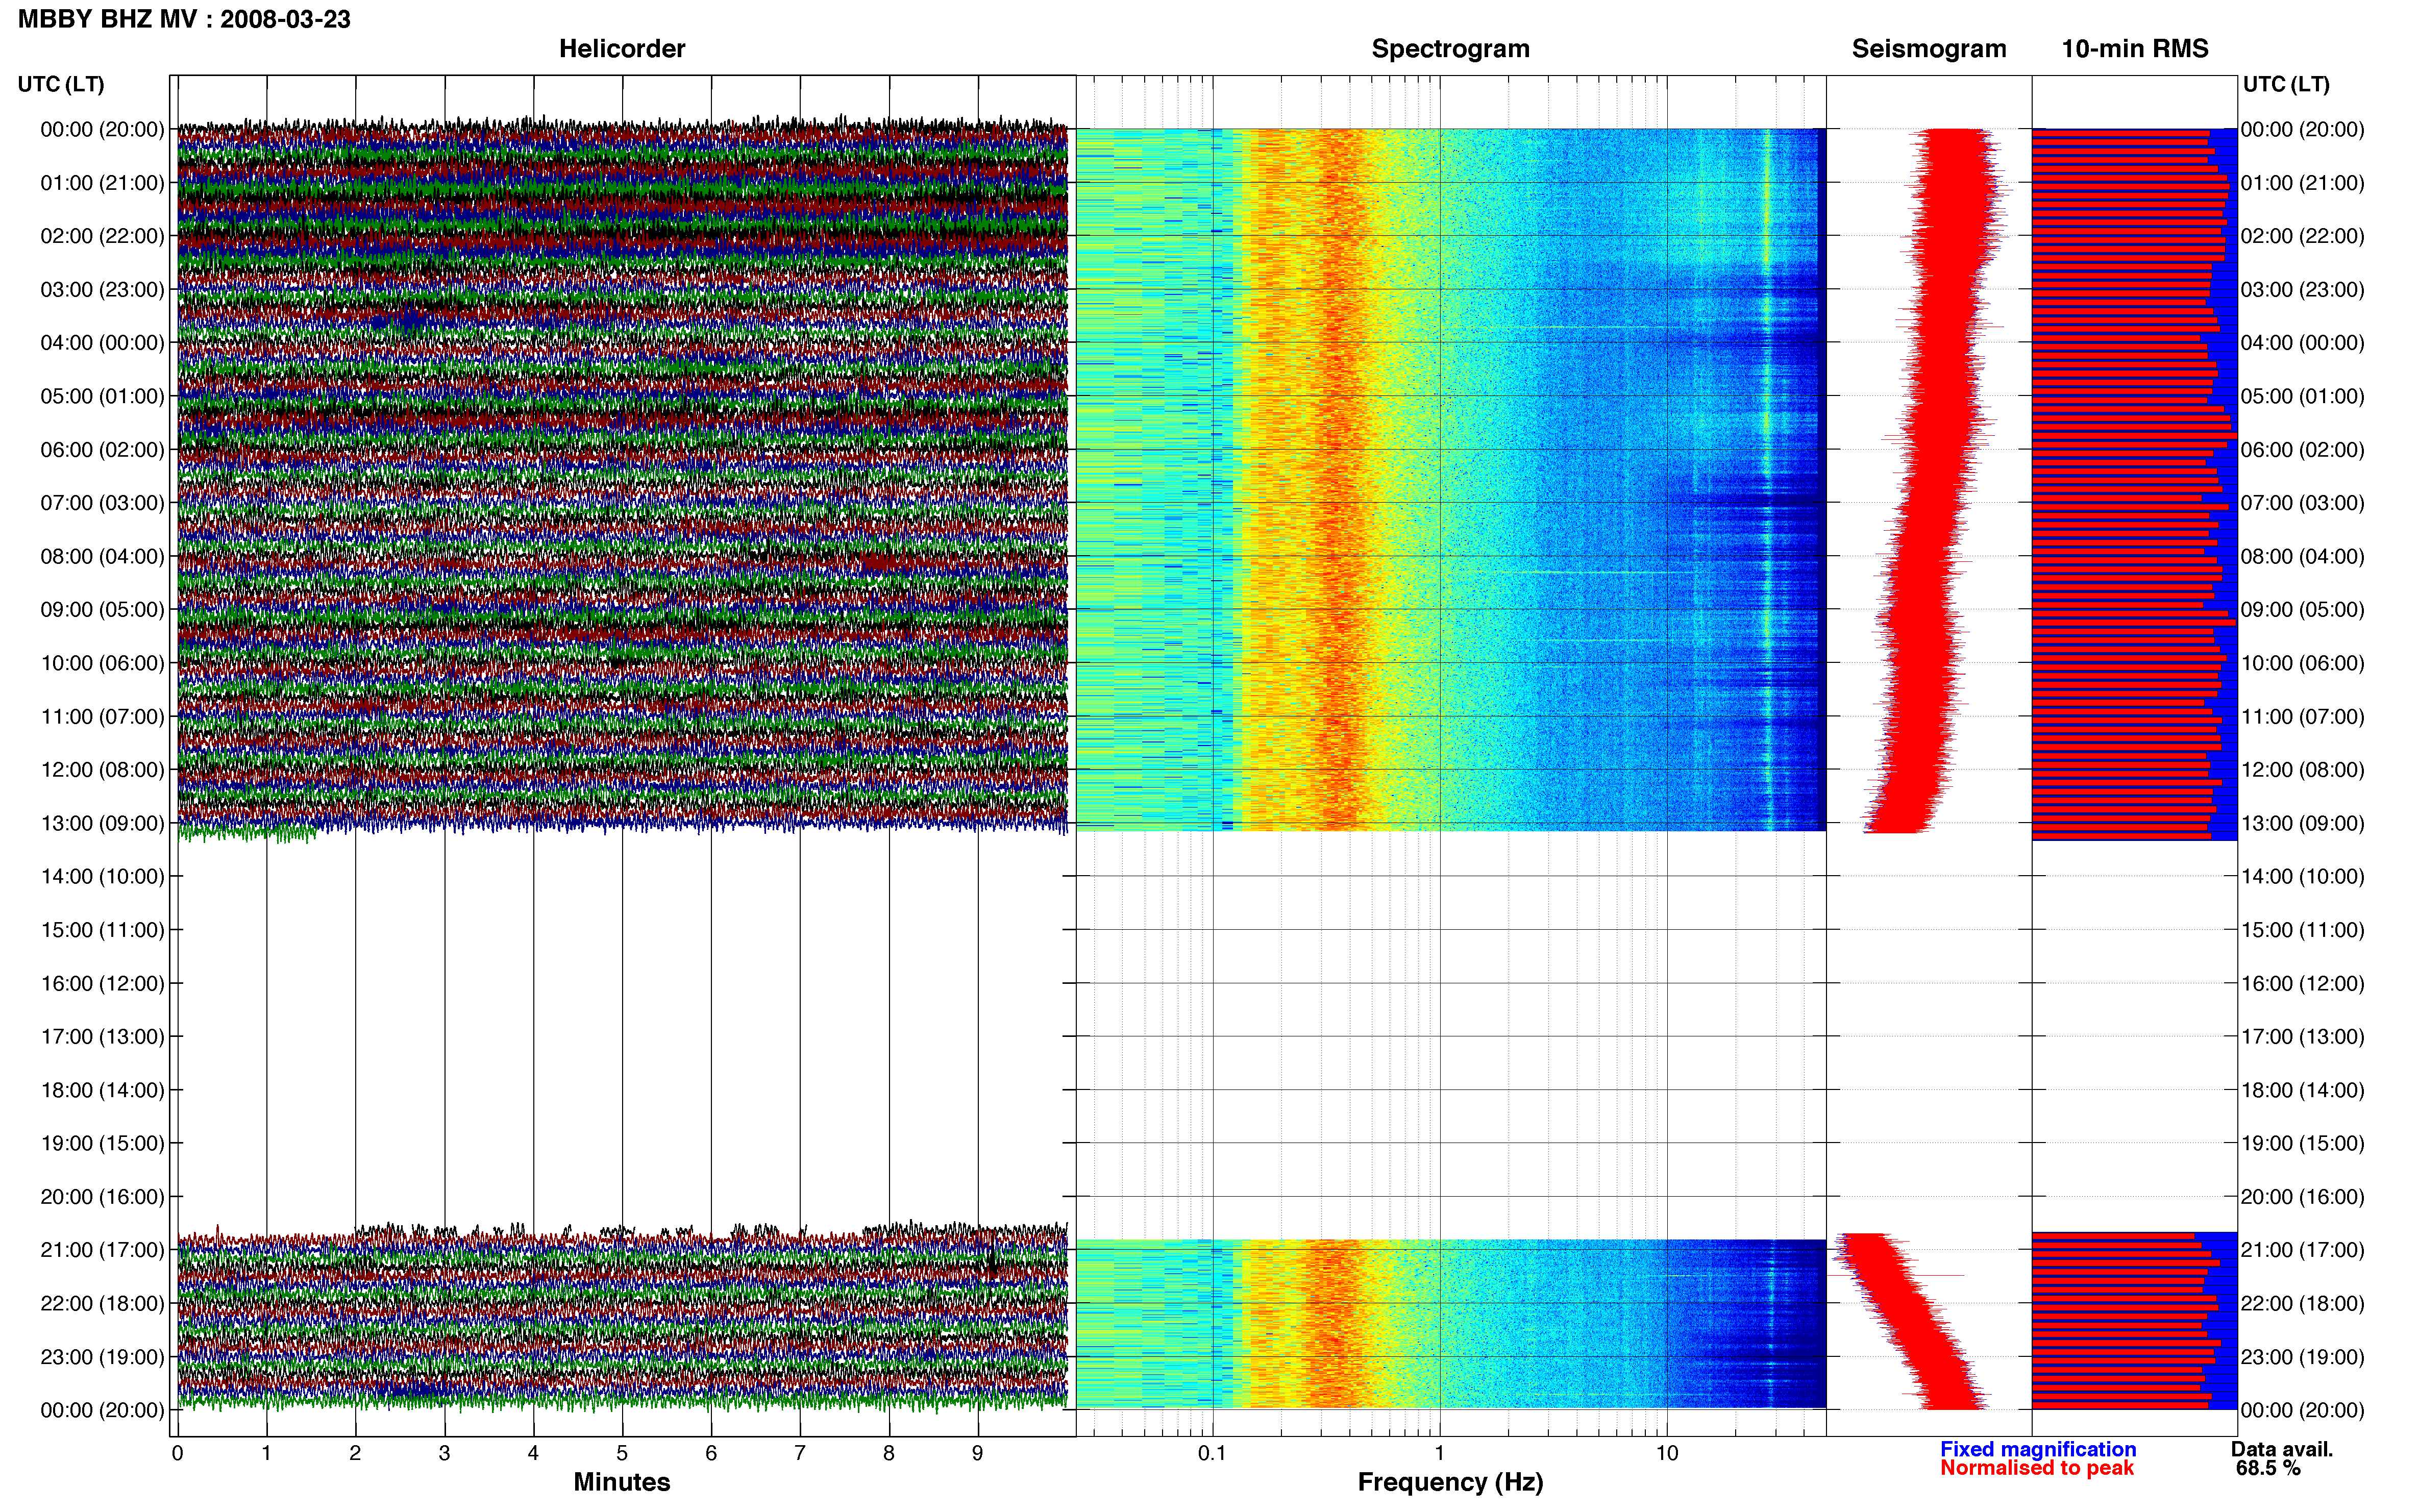Click the 'Helicorder' panel heading
Viewport: 2419px width, 1512px height.
point(622,49)
